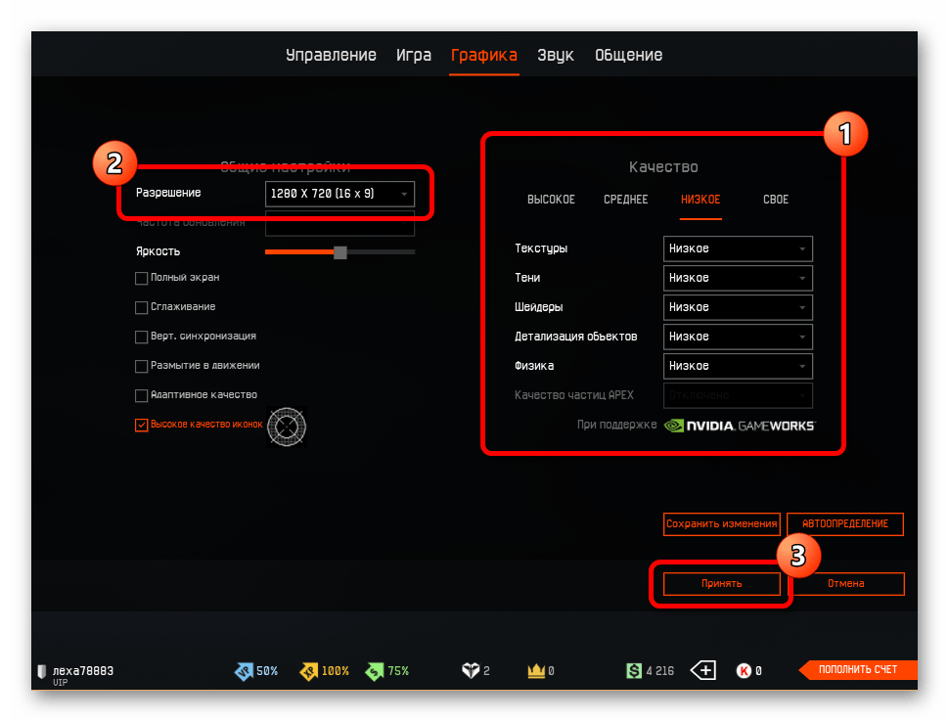Select the ВЫСОКОЕ quality preset tab
The height and width of the screenshot is (722, 949).
pyautogui.click(x=551, y=200)
